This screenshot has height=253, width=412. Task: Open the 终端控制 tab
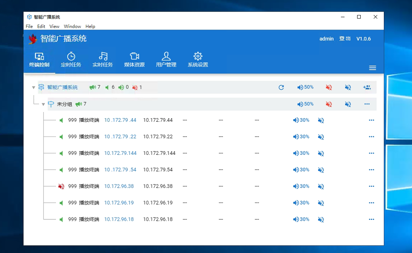click(x=39, y=60)
